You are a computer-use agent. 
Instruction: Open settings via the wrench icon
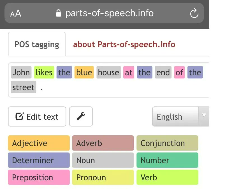pos(81,117)
